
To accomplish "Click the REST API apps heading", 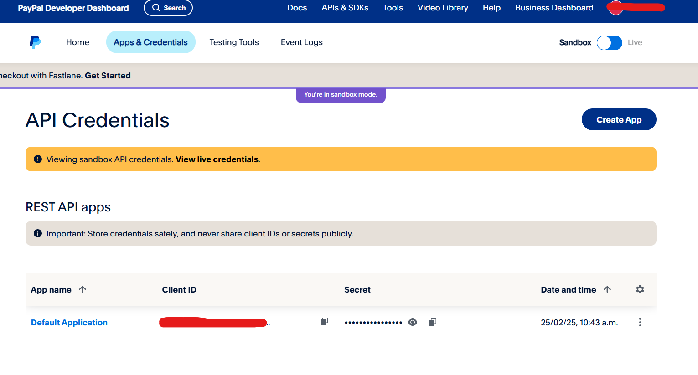I will pyautogui.click(x=68, y=207).
